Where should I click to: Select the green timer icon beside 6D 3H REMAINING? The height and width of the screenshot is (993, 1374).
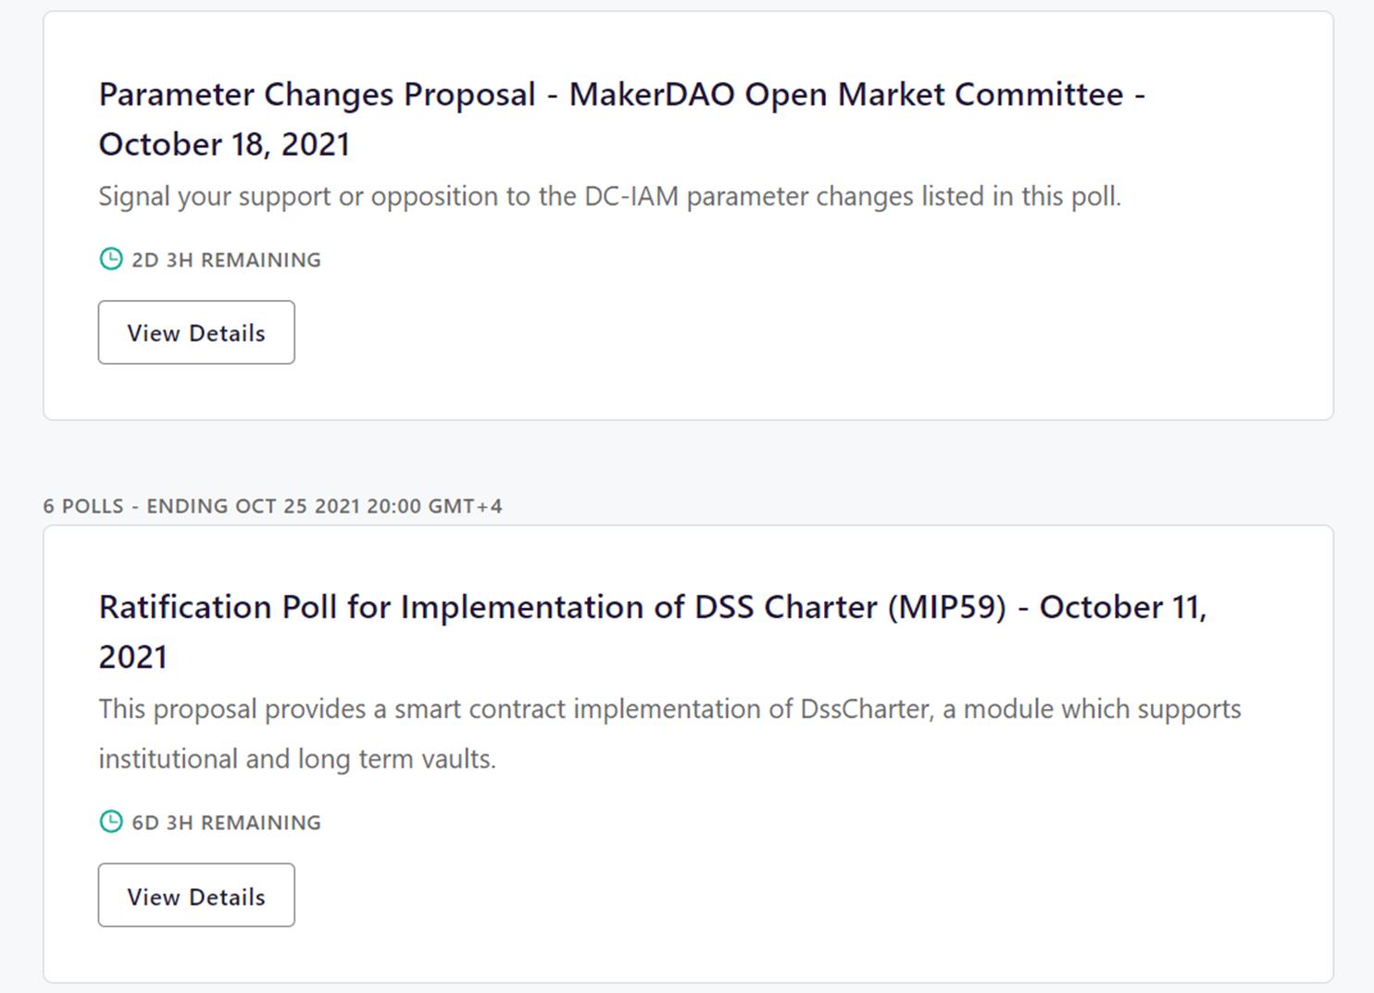[111, 822]
